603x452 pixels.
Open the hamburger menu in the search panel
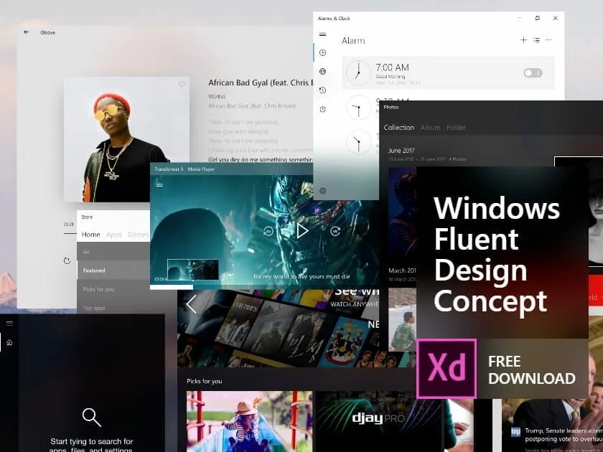9,324
